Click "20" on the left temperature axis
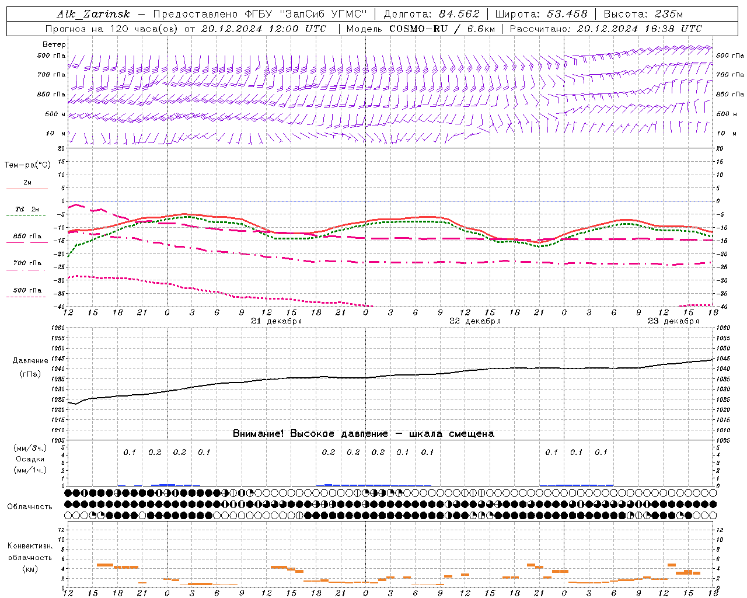The width and height of the screenshot is (747, 598). [x=62, y=148]
